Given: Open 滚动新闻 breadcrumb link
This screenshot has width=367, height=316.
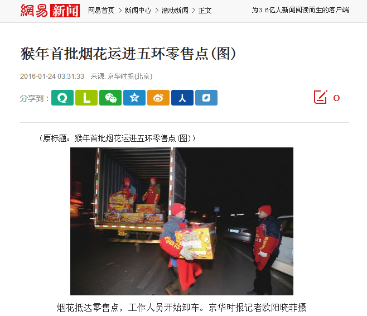Looking at the screenshot, I should pyautogui.click(x=175, y=11).
